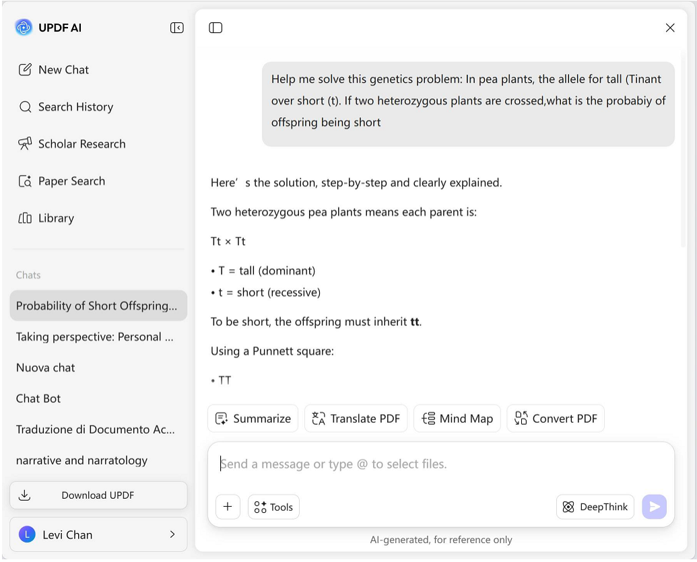Screen dimensions: 697x562
Task: Click the Translate PDF button
Action: pos(356,419)
